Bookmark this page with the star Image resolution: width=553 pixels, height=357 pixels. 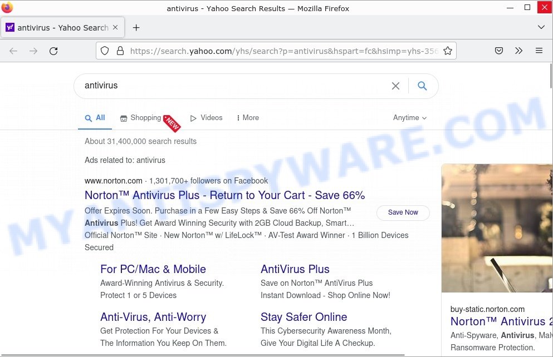(448, 51)
